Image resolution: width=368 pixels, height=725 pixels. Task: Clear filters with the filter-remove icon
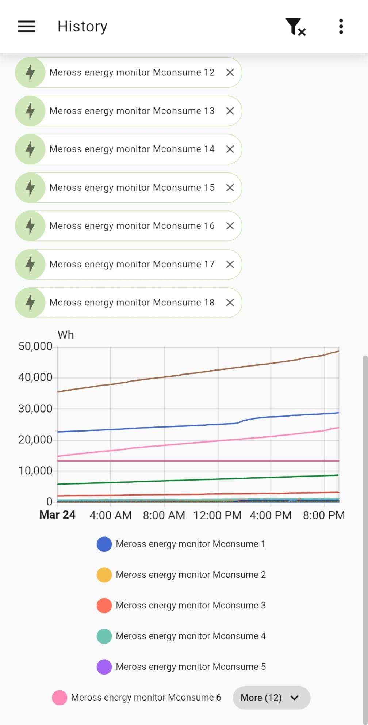(295, 27)
